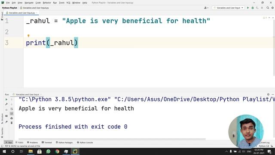
Task: Click Variables and User Input.py in the navigation bar
Action: pos(34,8)
